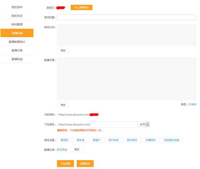Open 我的资料 in the sidebar

click(x=17, y=7)
